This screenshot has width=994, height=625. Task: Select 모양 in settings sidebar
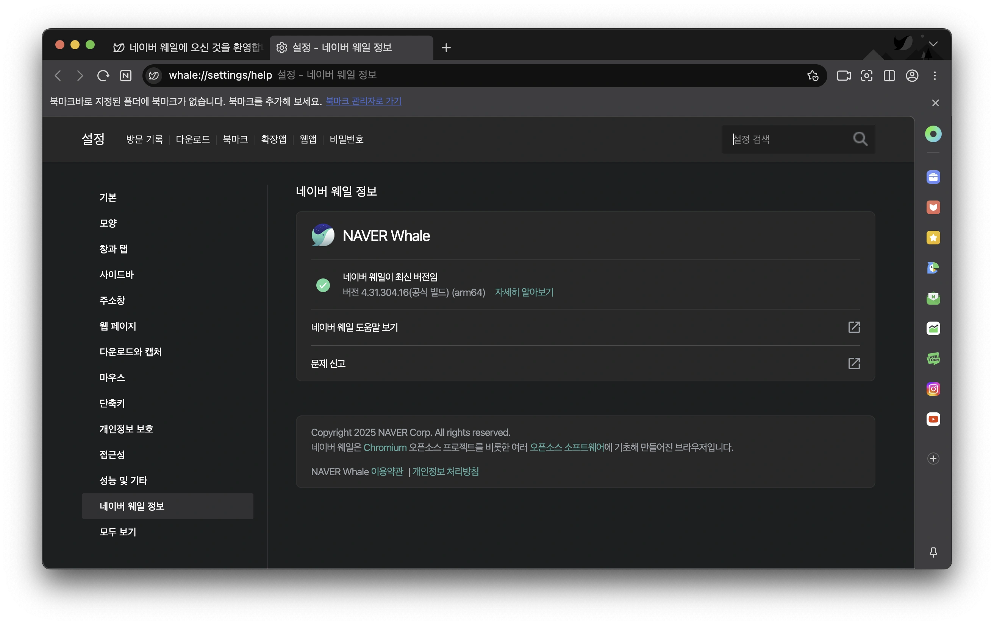[167, 223]
